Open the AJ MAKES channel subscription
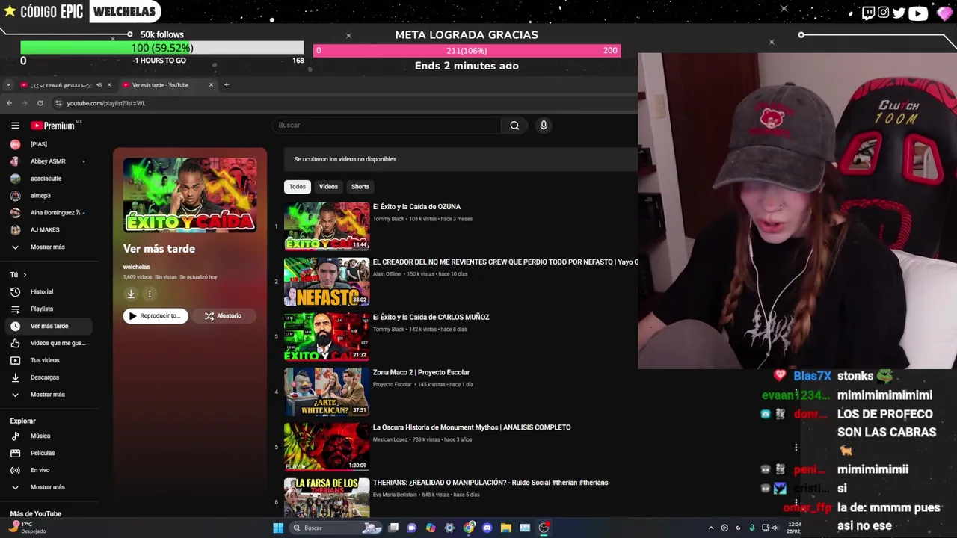The image size is (957, 538). click(x=46, y=229)
